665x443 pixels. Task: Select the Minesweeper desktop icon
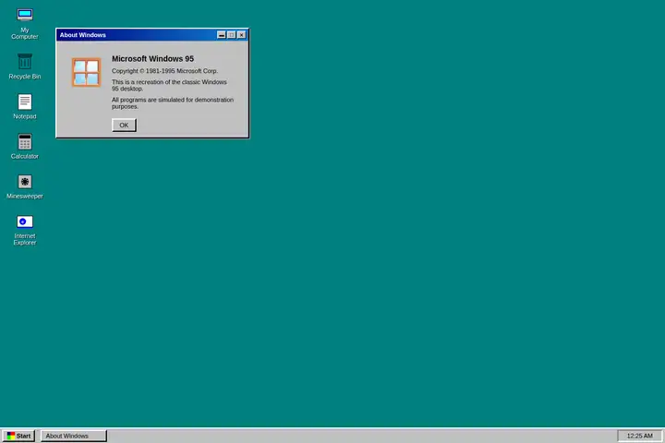(25, 186)
